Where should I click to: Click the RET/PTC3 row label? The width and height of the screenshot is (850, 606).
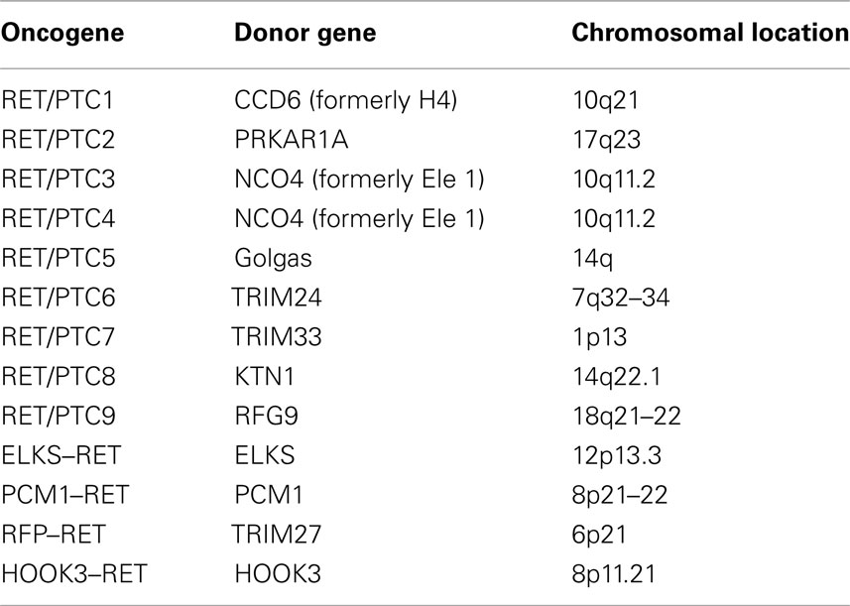[58, 180]
